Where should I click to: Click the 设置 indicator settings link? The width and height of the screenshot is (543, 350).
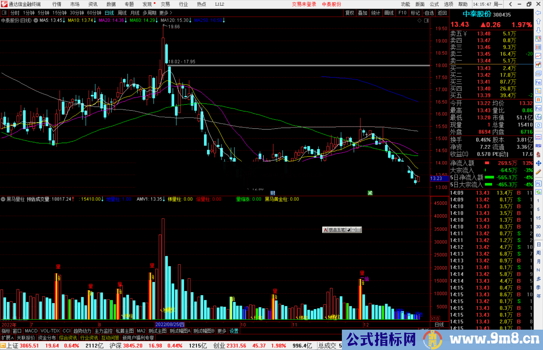(x=234, y=331)
